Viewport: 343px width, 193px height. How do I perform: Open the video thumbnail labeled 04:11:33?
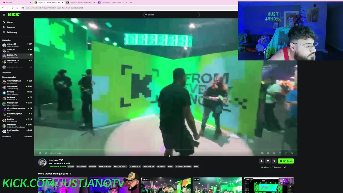point(166,185)
